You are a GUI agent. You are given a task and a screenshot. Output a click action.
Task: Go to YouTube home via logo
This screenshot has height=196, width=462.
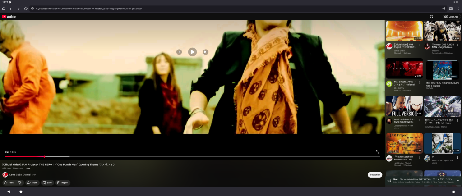9,17
